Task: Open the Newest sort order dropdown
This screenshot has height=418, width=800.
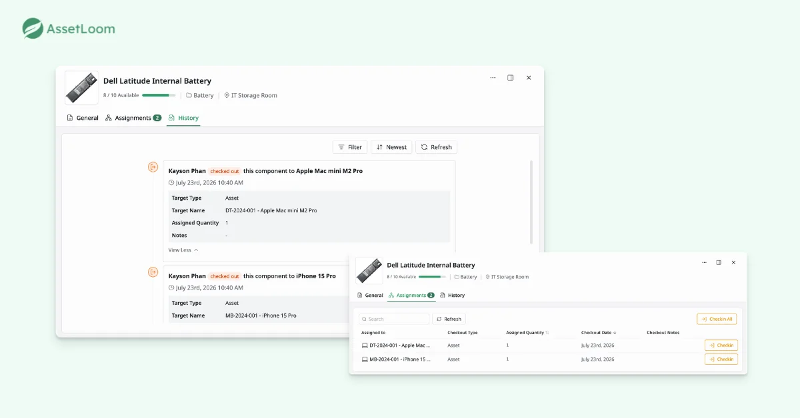Action: coord(391,147)
